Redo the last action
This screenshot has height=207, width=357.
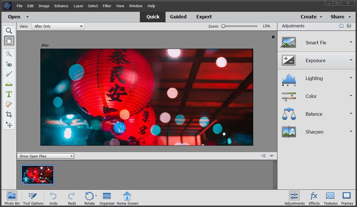click(72, 198)
